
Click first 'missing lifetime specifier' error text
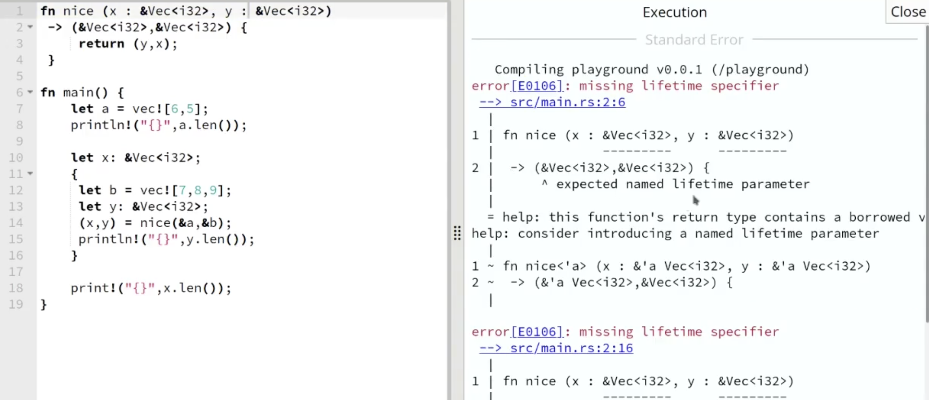pyautogui.click(x=679, y=86)
